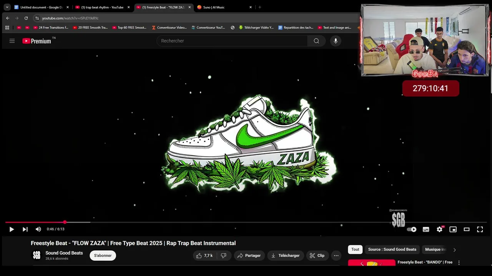The width and height of the screenshot is (492, 276).
Task: View site information icon in address bar
Action: pos(37,18)
